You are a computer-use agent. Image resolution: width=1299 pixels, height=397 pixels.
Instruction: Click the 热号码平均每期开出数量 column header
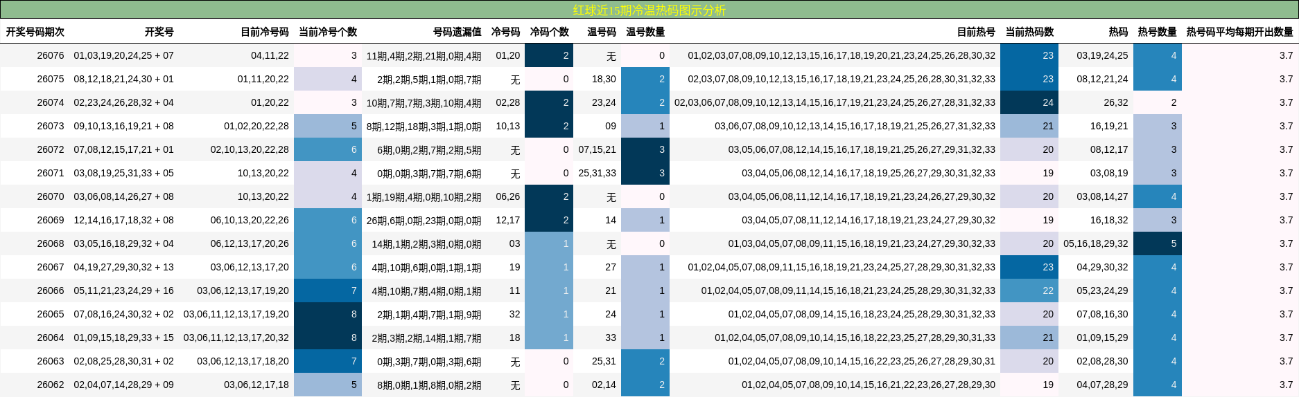[1240, 32]
